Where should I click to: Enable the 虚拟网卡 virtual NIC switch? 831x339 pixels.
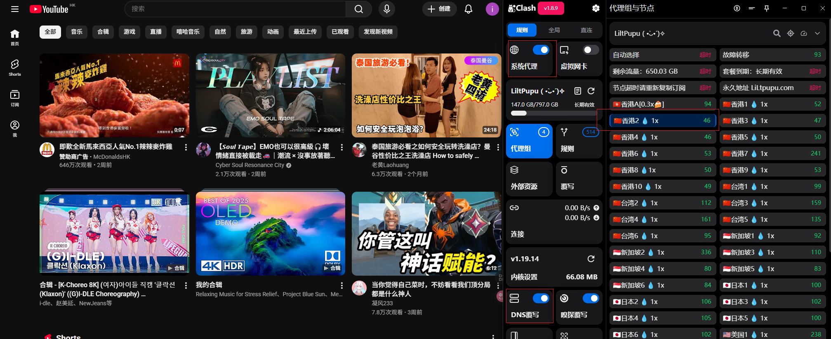coord(591,50)
